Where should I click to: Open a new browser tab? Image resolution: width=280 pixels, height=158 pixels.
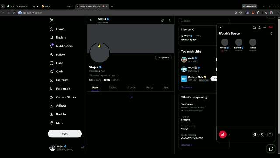[x=112, y=7]
